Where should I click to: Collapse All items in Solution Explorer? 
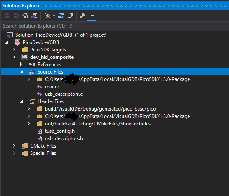pyautogui.click(x=71, y=16)
